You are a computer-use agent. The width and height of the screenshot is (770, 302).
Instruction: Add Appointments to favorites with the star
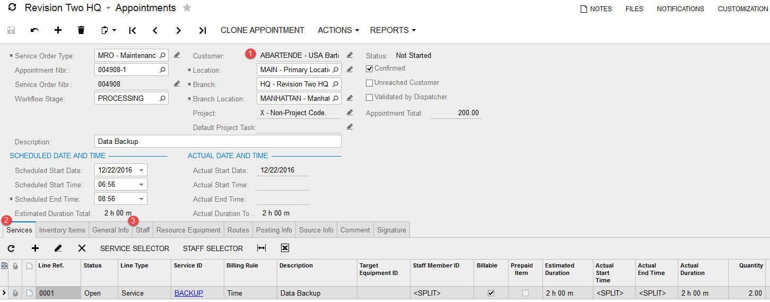tap(187, 8)
